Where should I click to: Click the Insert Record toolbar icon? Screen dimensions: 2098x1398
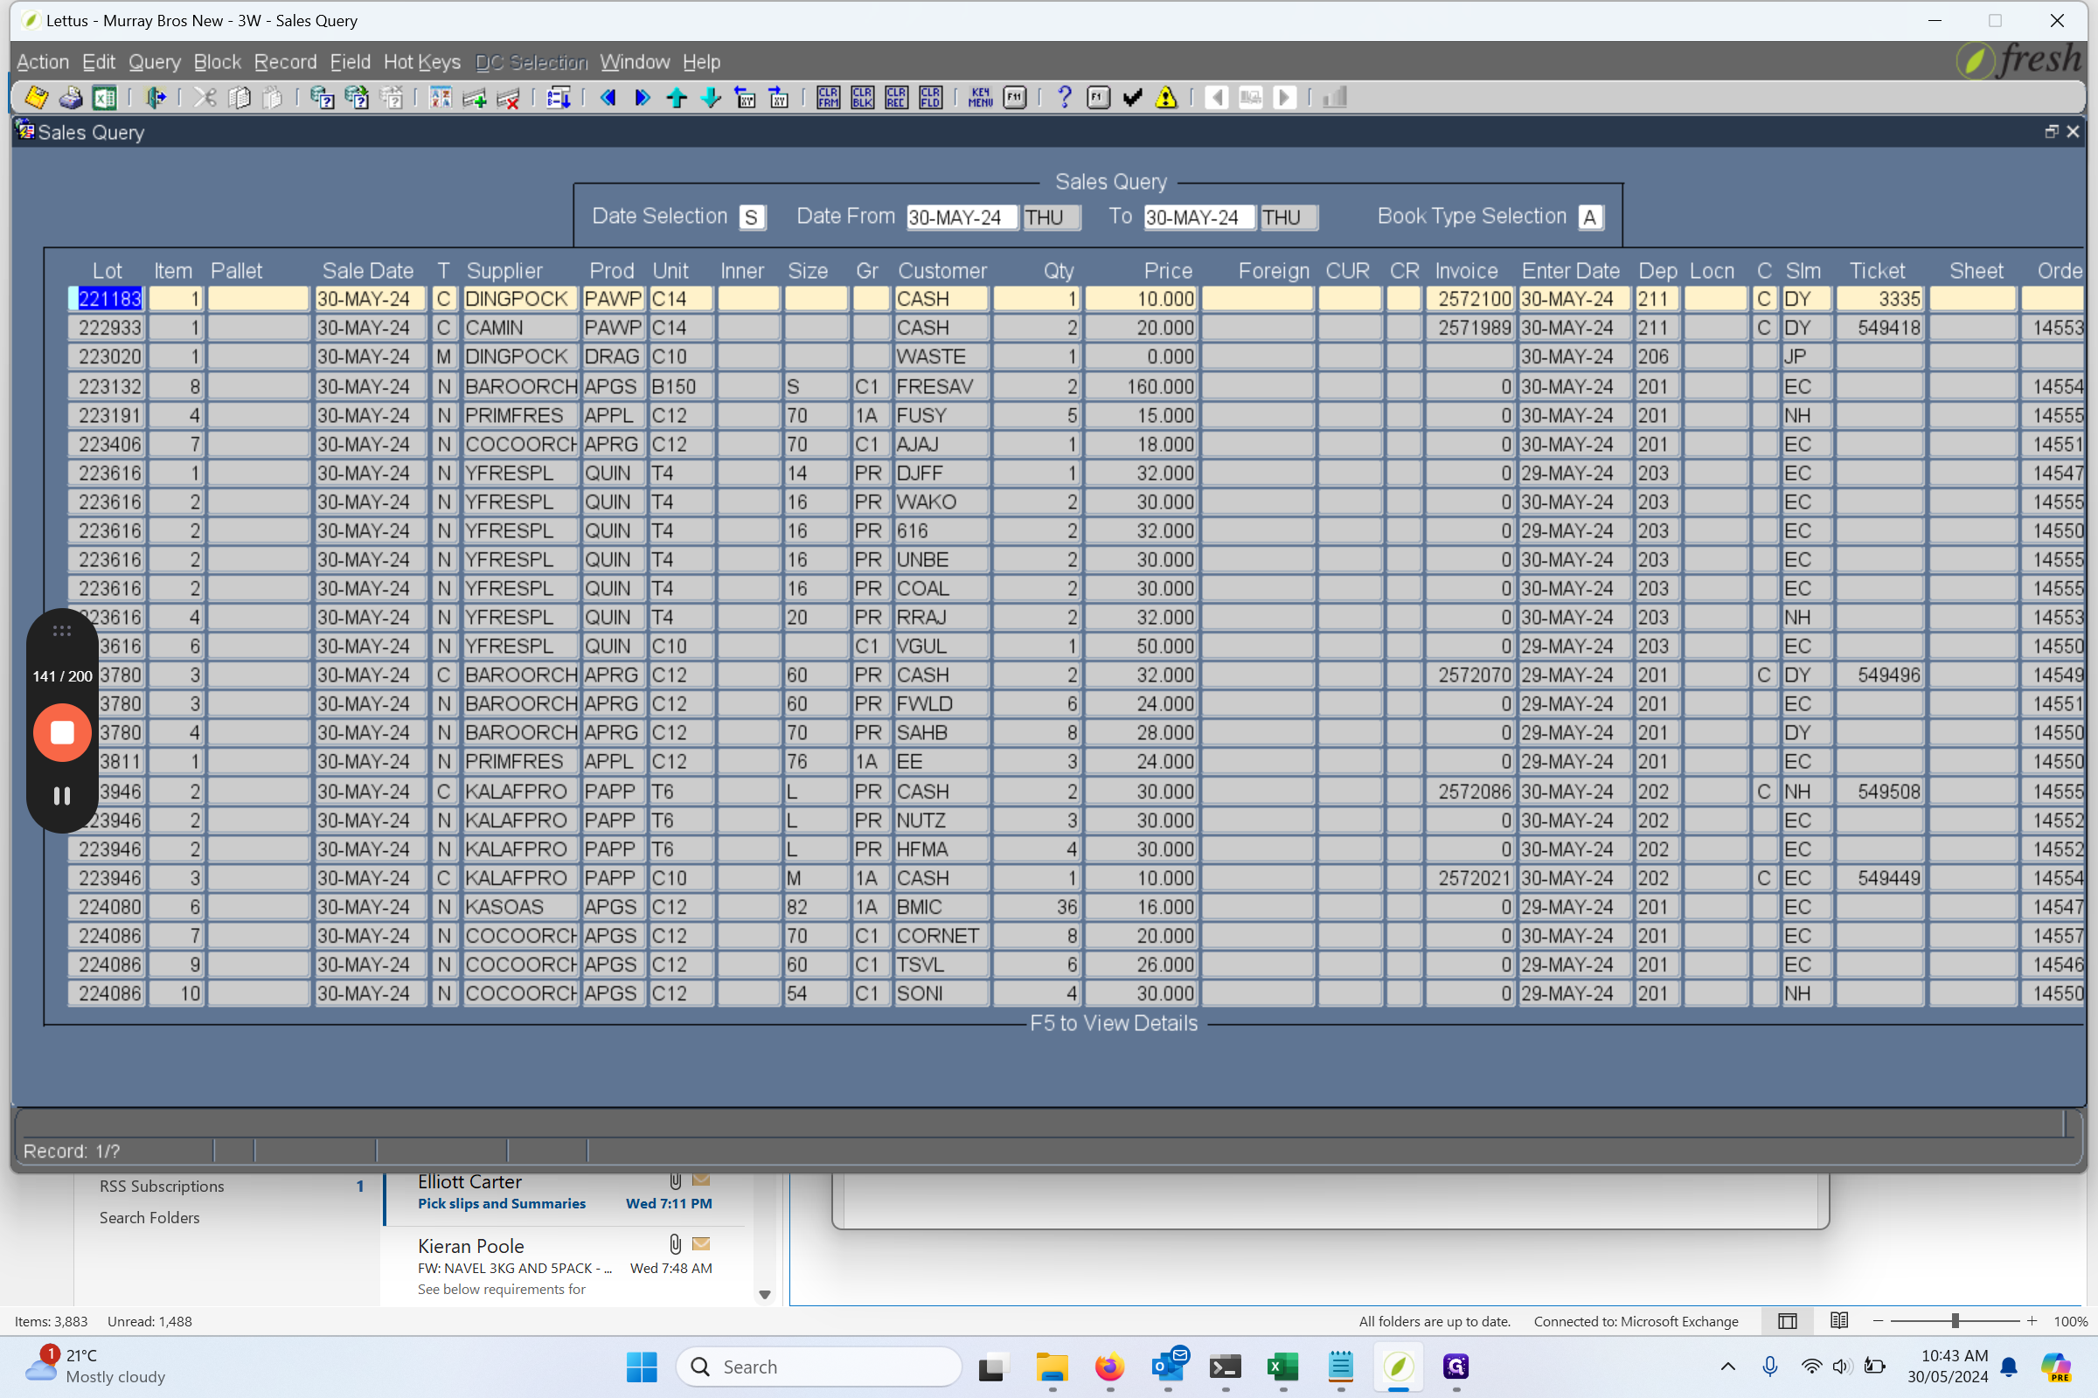pyautogui.click(x=475, y=97)
